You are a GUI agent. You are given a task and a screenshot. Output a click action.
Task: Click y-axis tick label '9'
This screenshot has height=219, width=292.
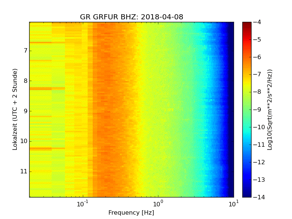[26, 111]
